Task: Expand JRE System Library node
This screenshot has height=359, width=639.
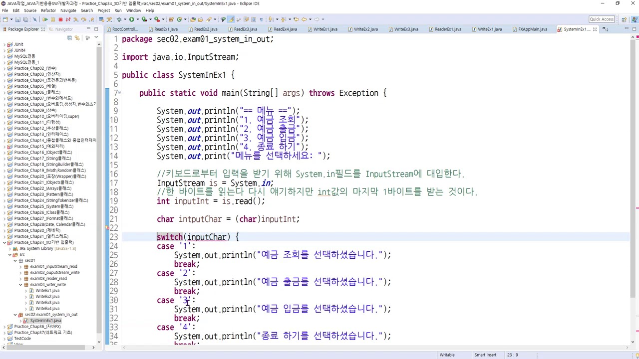Action: point(9,248)
